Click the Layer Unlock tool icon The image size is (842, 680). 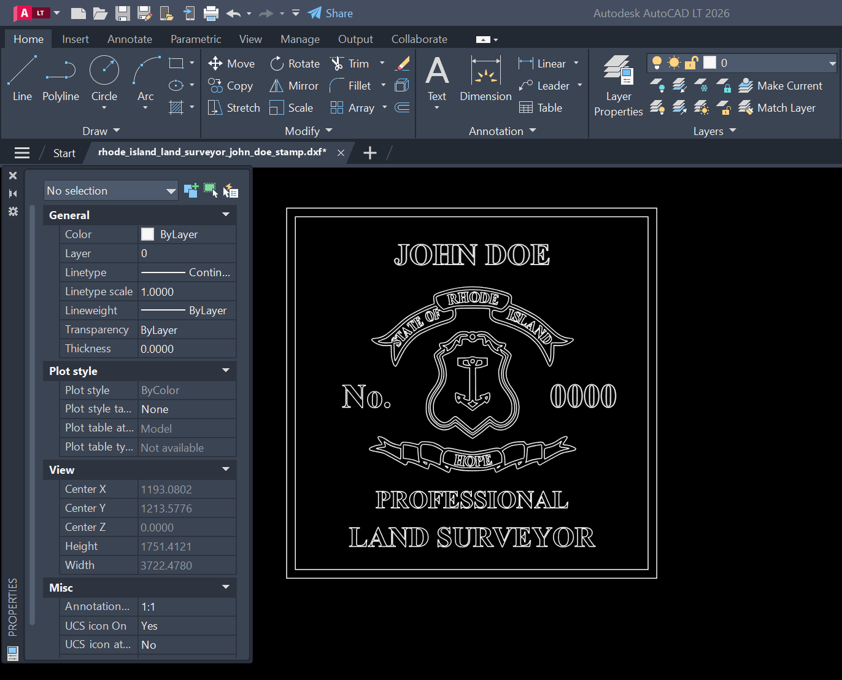tap(724, 107)
